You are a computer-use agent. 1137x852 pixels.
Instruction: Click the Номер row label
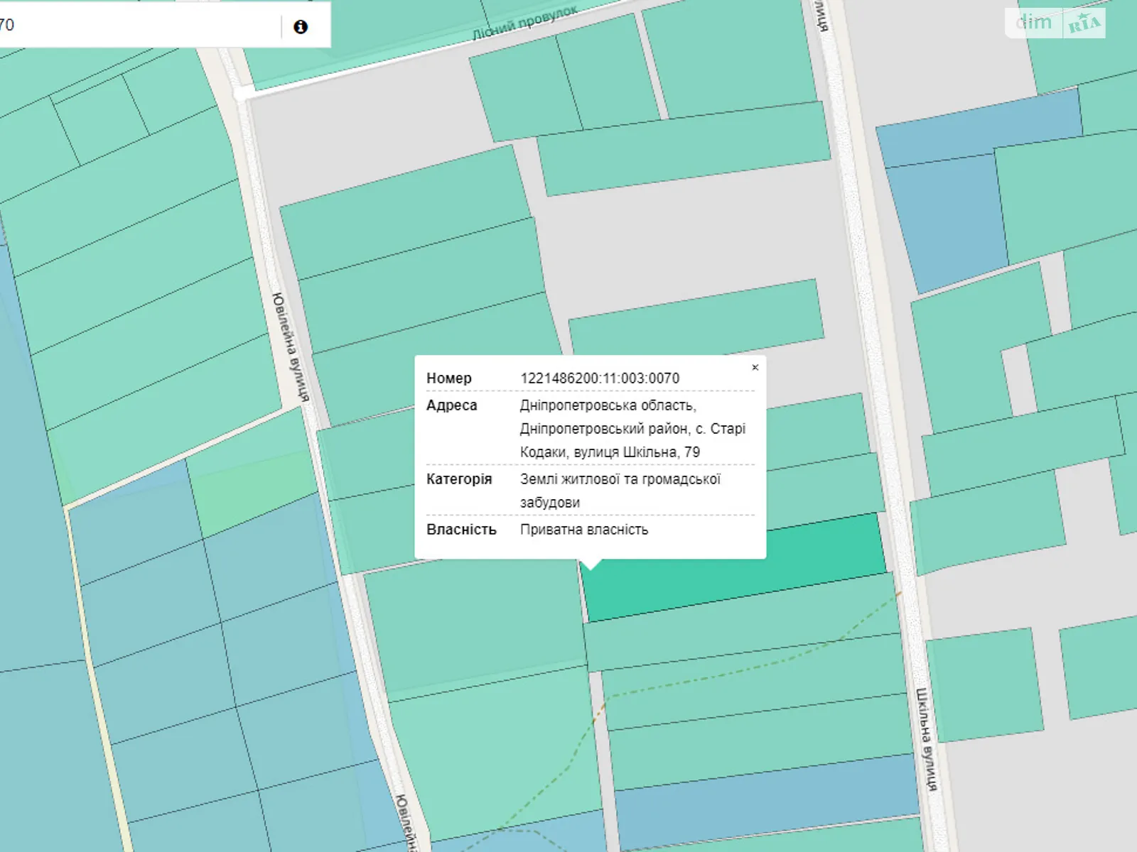pos(449,378)
